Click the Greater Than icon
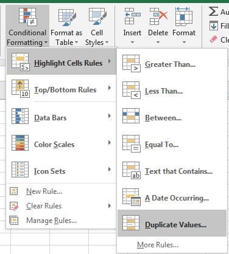The height and width of the screenshot is (254, 229). click(132, 63)
